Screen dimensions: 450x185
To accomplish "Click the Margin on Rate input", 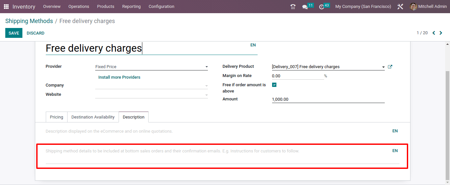I will [298, 76].
